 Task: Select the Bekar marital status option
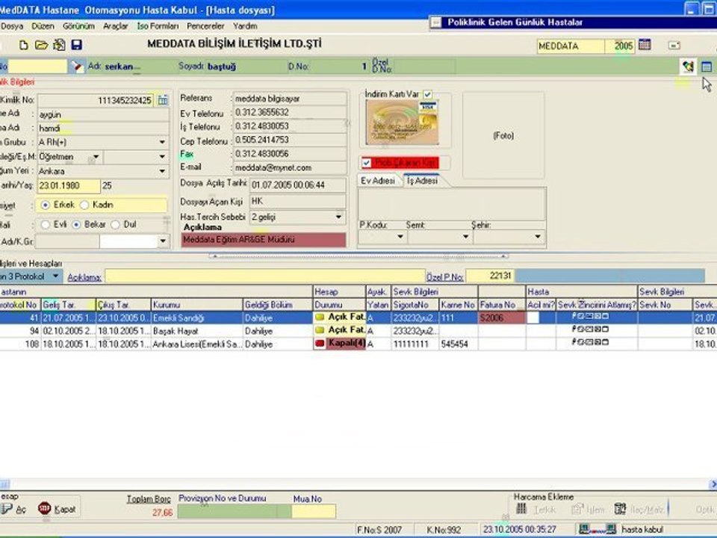[76, 225]
